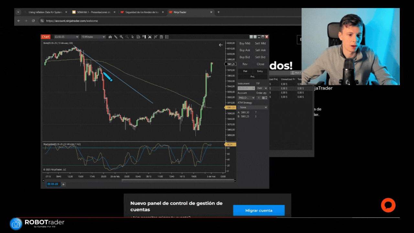Open chart properties list icon

coord(167,37)
